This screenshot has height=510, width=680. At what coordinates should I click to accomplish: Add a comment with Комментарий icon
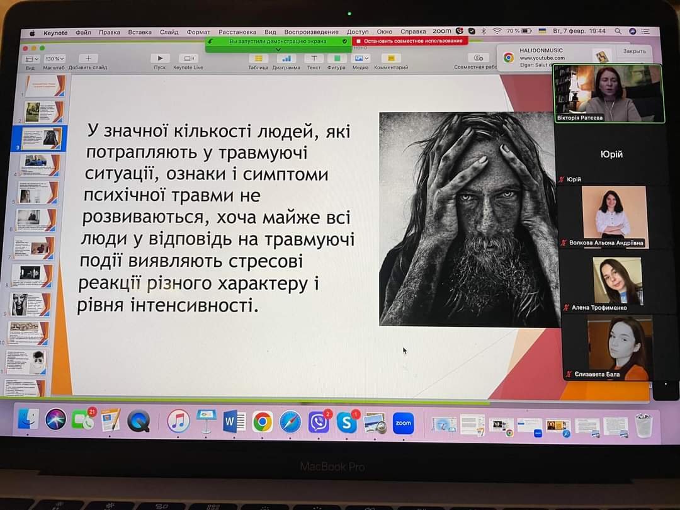pos(390,59)
